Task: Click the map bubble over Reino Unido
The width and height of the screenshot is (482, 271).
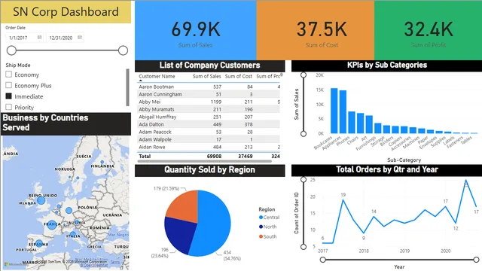Action: (x=41, y=201)
